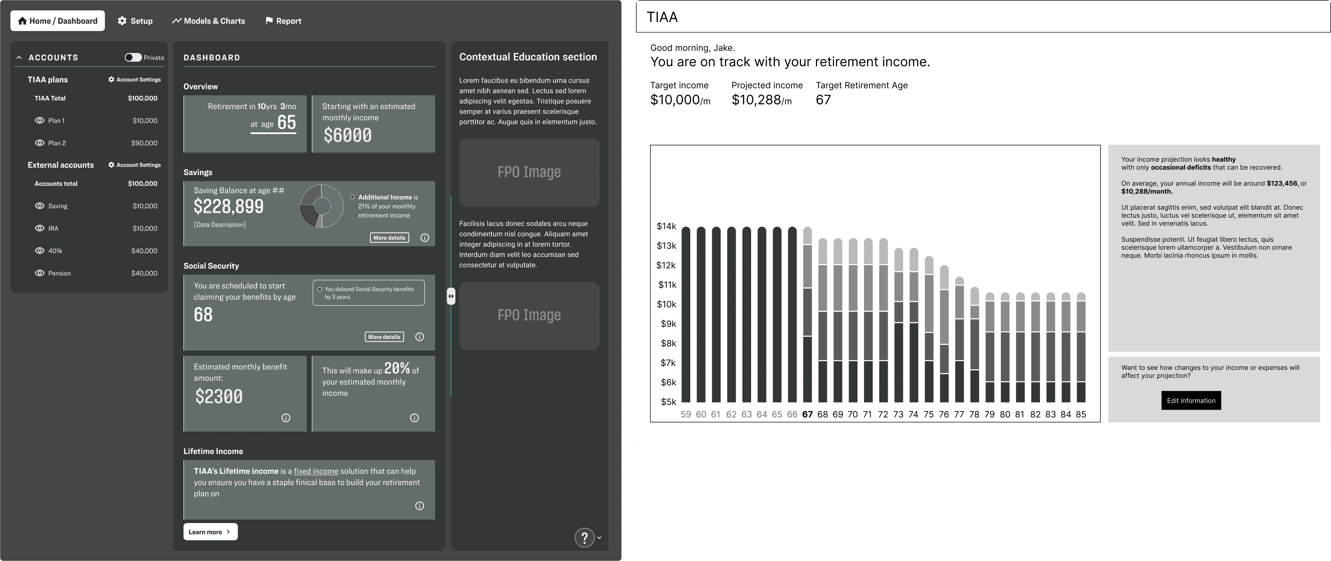The height and width of the screenshot is (561, 1331).
Task: Click the Learn more button
Action: 210,532
